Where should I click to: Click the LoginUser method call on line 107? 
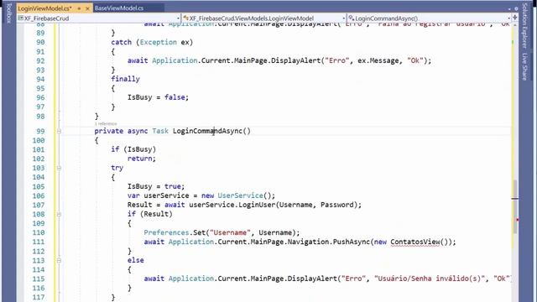(x=257, y=205)
